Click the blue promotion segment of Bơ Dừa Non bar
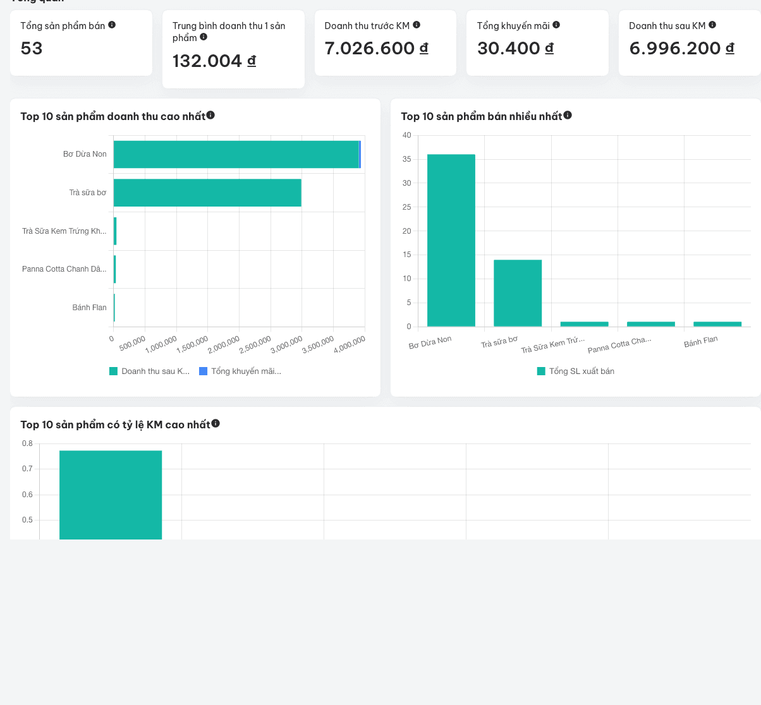761x705 pixels. coord(360,154)
